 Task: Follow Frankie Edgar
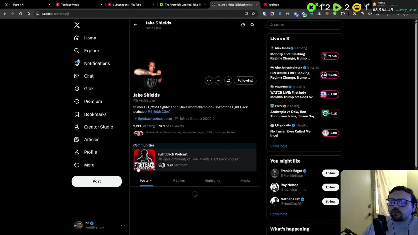pos(330,173)
